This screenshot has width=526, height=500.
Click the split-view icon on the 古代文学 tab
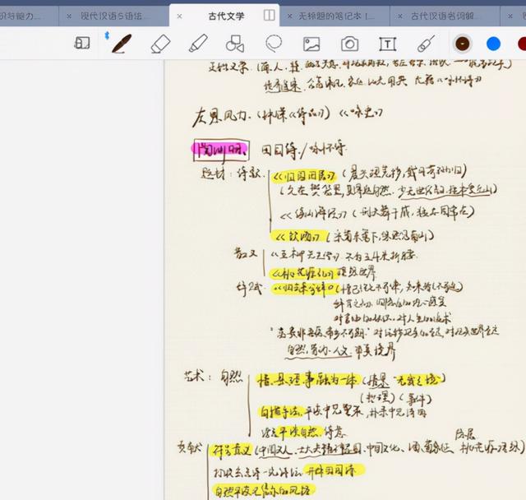tap(269, 16)
